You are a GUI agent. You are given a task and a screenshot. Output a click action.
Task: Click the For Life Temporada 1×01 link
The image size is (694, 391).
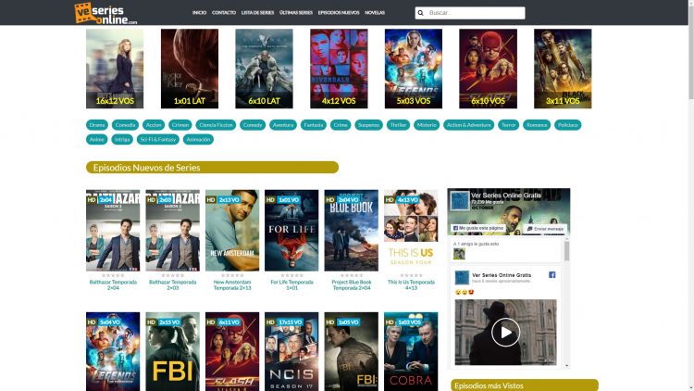(x=291, y=284)
